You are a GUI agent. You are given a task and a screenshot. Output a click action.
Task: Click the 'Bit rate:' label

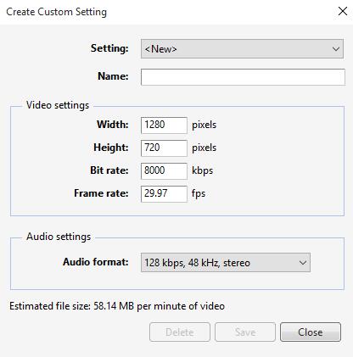[109, 170]
